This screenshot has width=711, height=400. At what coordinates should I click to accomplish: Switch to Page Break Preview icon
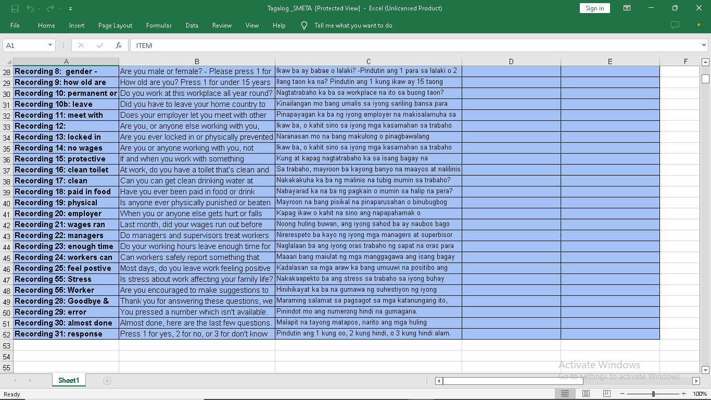pos(606,394)
